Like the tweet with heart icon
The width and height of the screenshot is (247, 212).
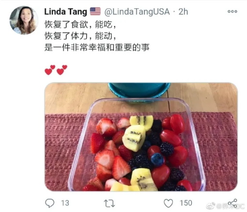point(169,203)
